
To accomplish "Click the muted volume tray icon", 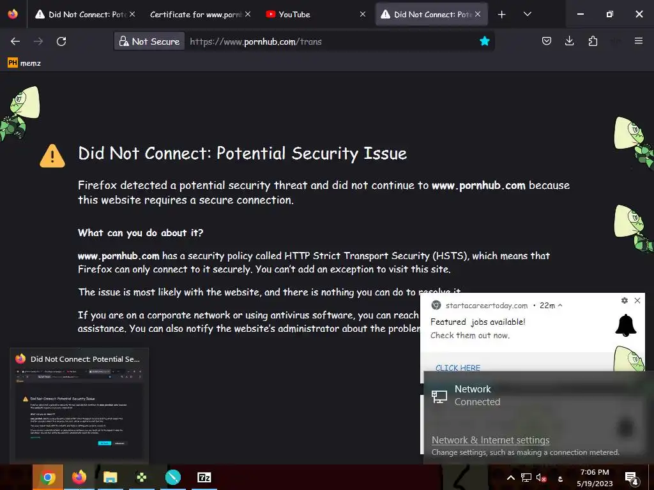I will (x=541, y=478).
